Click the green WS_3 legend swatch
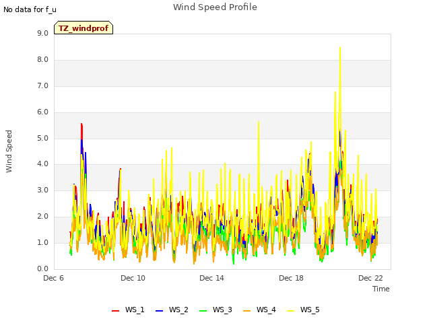431x323 pixels. 203,311
